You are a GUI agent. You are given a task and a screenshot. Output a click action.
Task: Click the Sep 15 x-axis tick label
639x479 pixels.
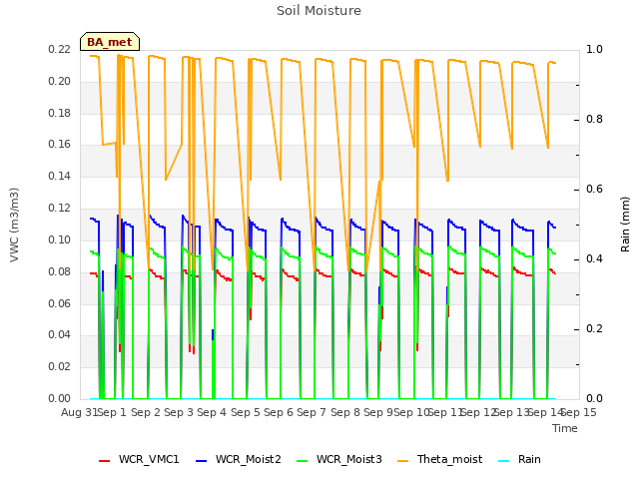(x=579, y=412)
